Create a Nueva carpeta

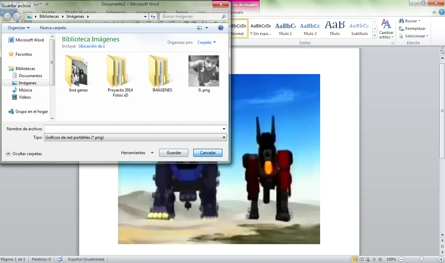coord(53,28)
